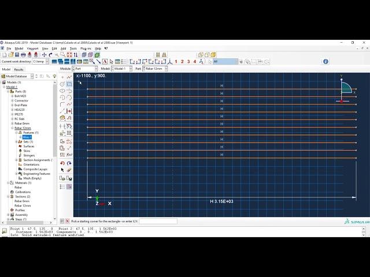
Task: Click the box zoom icon
Action: coord(63,55)
